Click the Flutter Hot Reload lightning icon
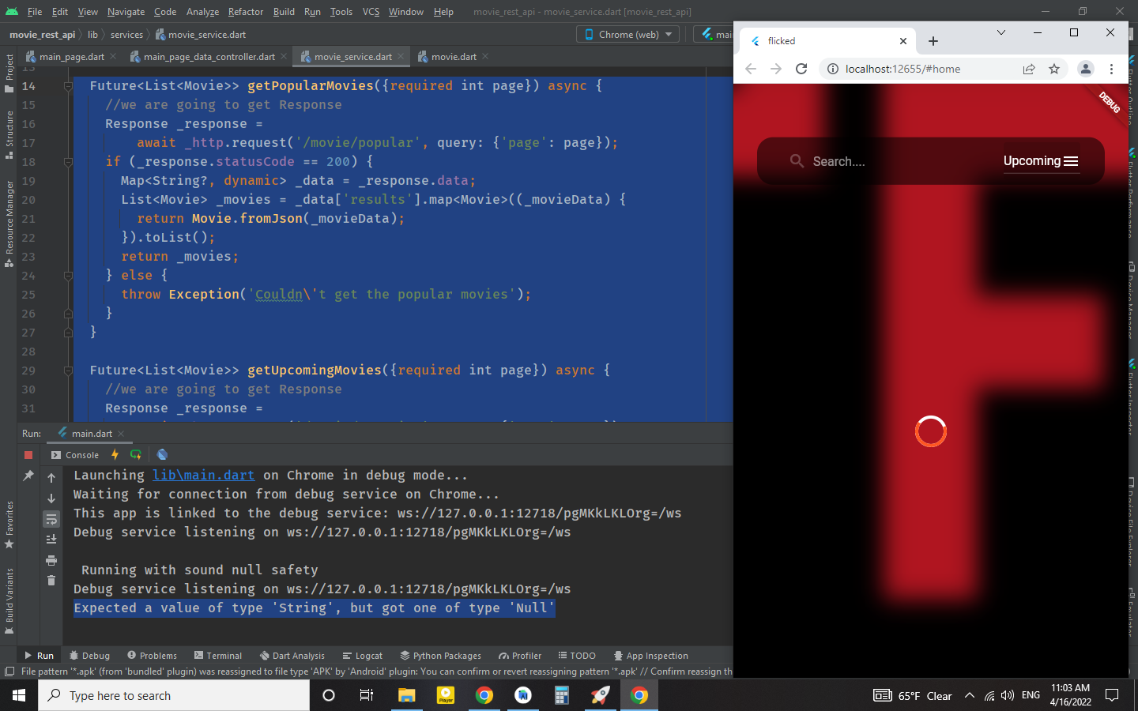1138x711 pixels. coord(115,454)
